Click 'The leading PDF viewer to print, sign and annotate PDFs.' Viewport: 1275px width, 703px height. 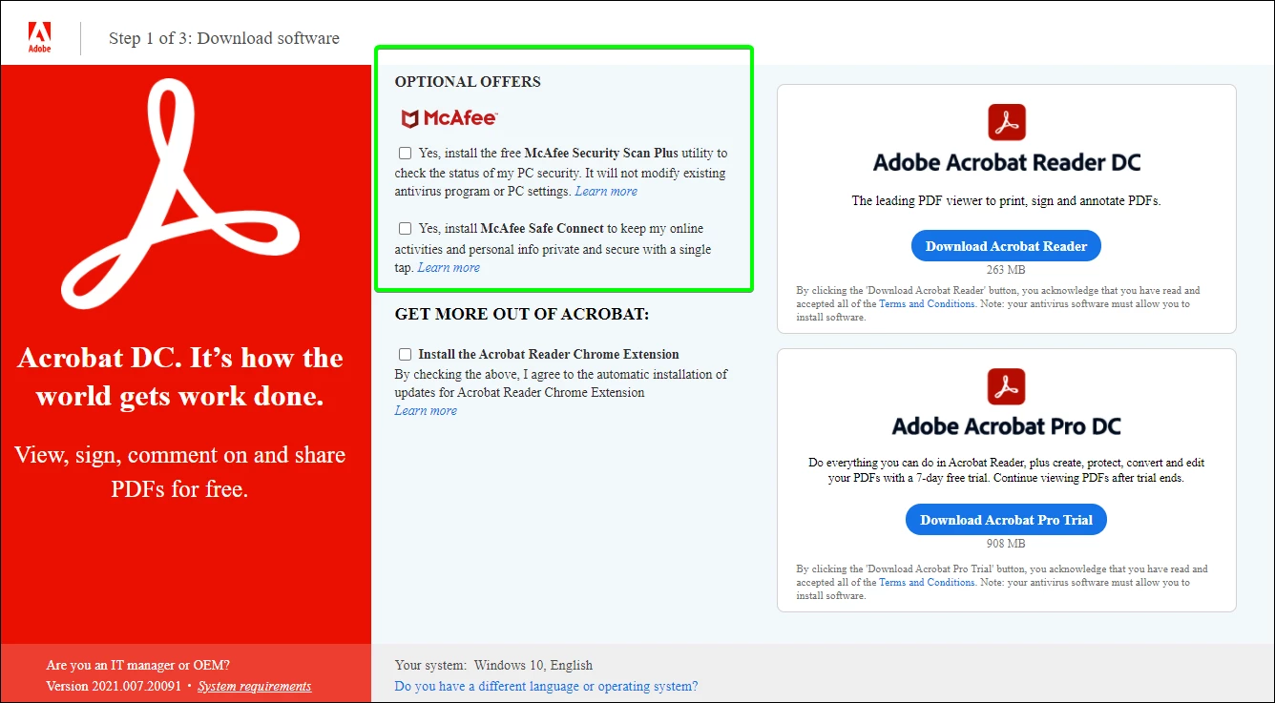[1006, 201]
